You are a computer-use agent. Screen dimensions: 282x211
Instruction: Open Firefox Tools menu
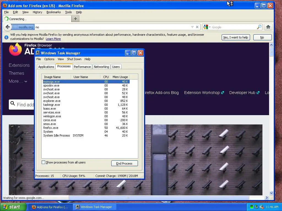(x=68, y=12)
